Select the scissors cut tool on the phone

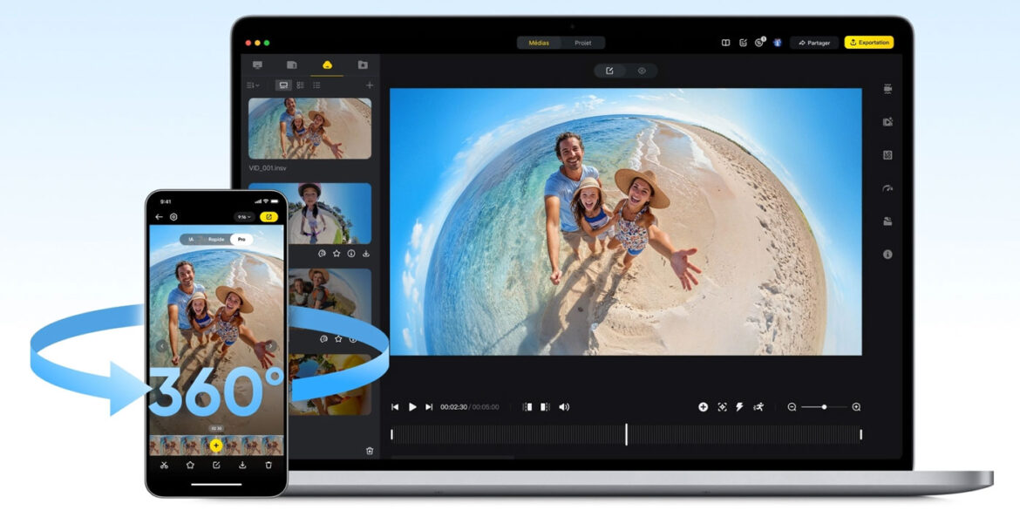pos(164,466)
